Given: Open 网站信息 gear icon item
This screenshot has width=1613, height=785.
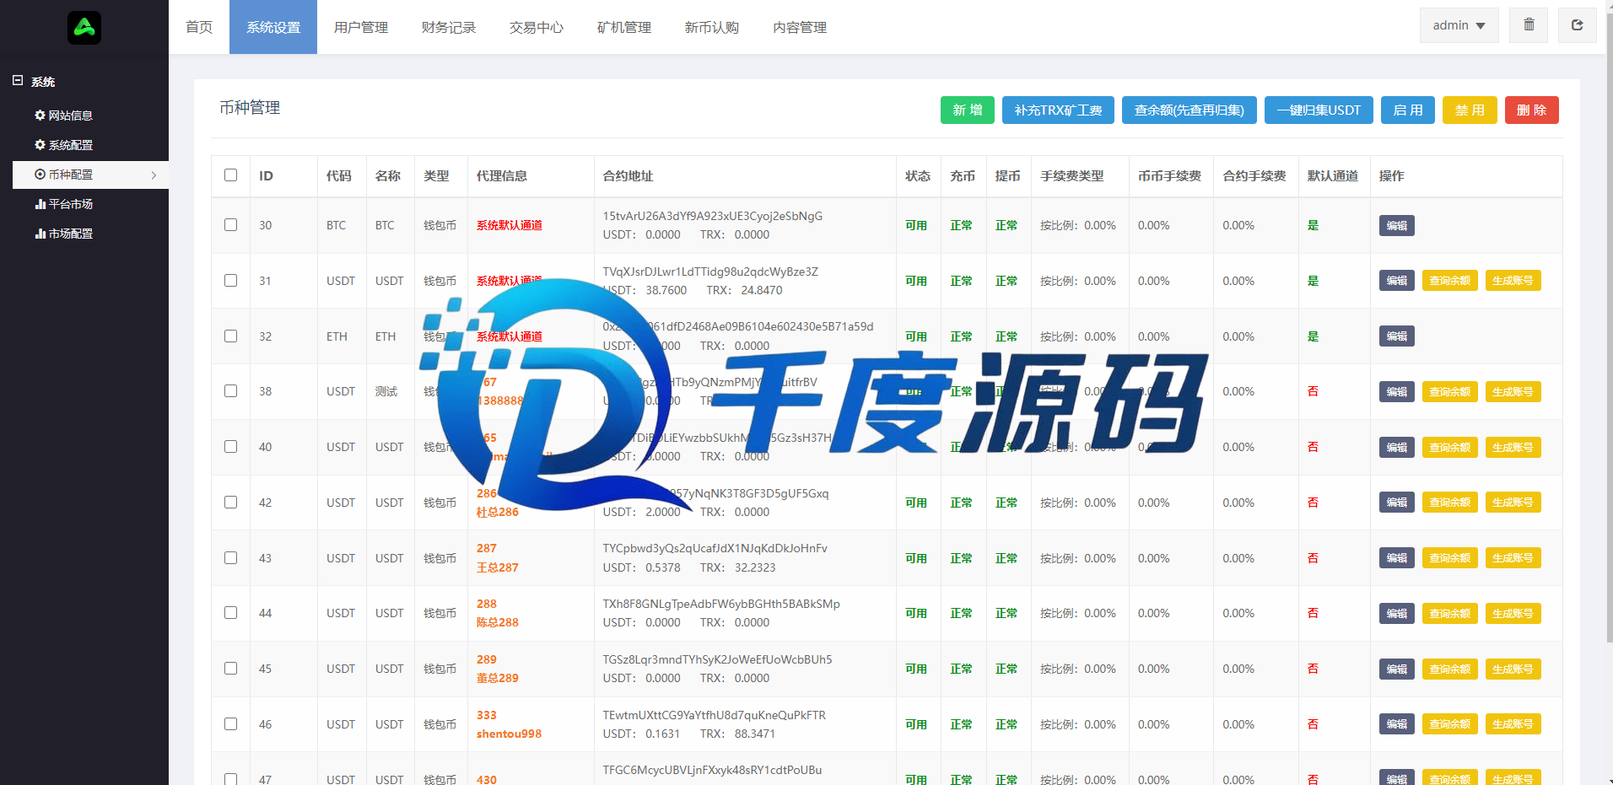Looking at the screenshot, I should click(x=63, y=116).
